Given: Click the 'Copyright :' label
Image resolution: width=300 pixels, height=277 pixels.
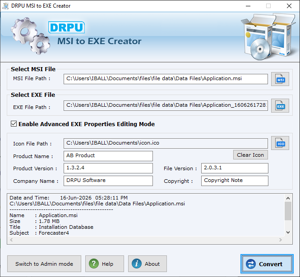Looking at the screenshot, I should pyautogui.click(x=178, y=181).
